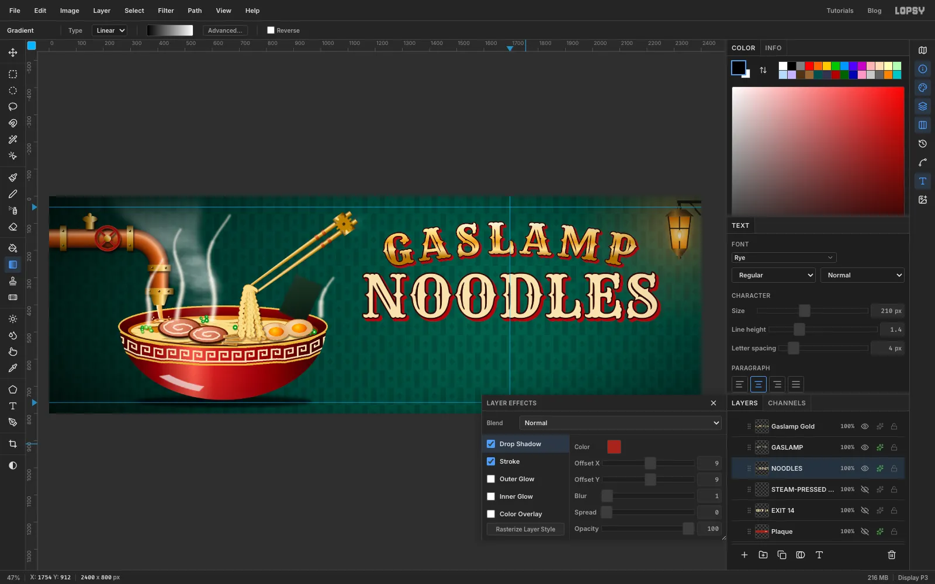Uncheck the Stroke effect

(491, 461)
